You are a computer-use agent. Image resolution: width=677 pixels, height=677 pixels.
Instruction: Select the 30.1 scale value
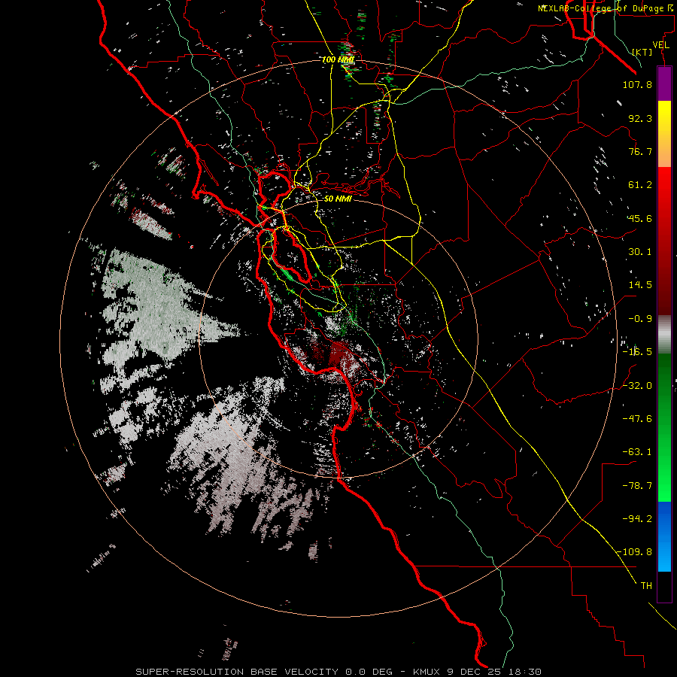pos(640,252)
